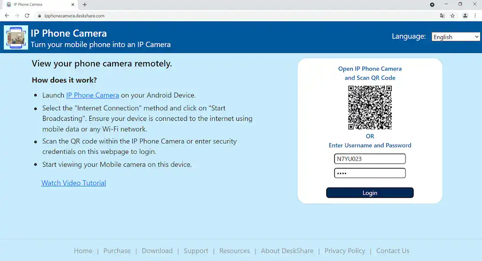Open the Watch Video Tutorial link
Viewport: 482px width, 261px height.
74,183
